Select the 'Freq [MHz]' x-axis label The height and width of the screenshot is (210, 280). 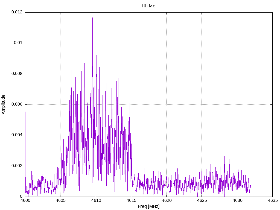point(148,206)
